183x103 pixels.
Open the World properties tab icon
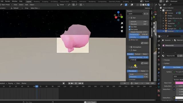(159, 60)
